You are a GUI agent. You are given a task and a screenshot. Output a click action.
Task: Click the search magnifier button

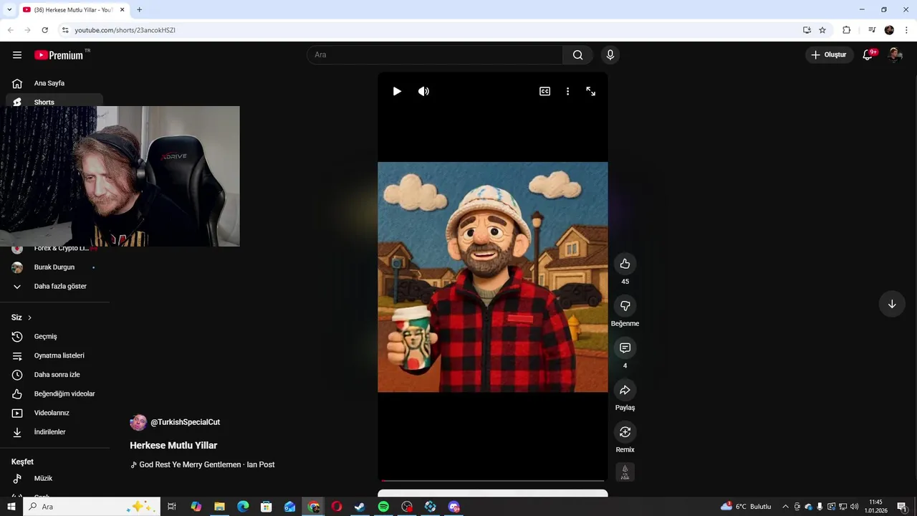click(577, 55)
